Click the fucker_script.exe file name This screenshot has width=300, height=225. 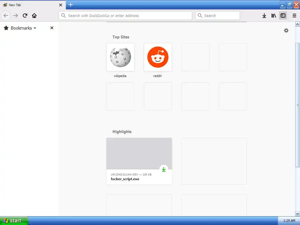(125, 179)
